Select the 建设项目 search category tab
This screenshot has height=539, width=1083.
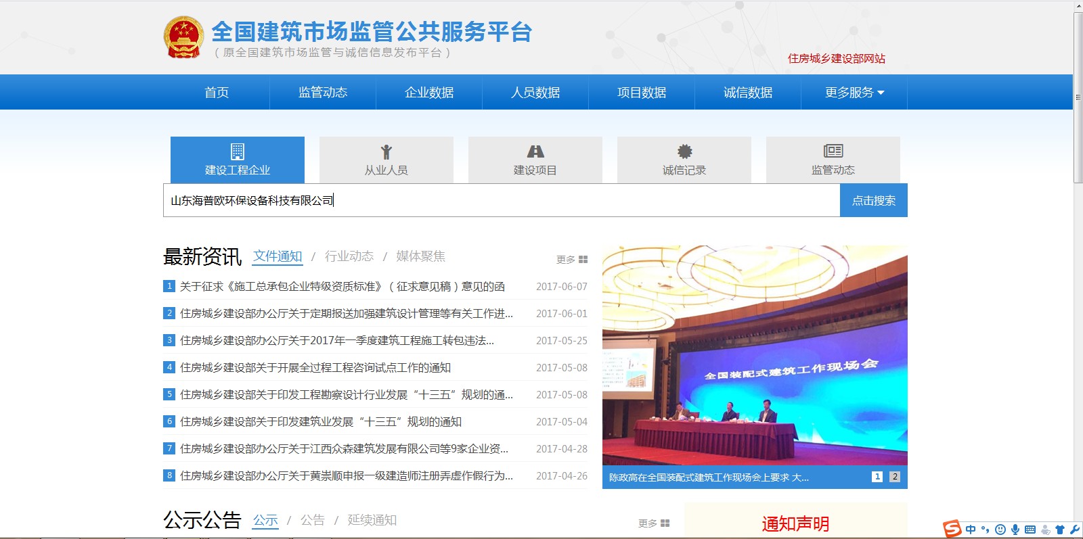(x=535, y=160)
